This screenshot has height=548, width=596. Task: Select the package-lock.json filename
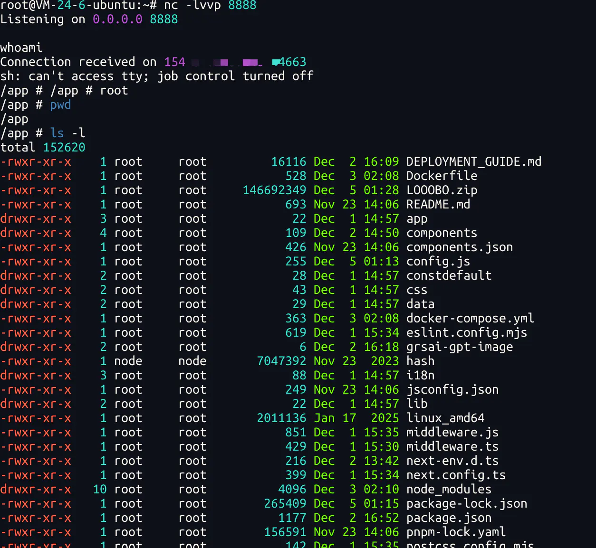click(466, 504)
